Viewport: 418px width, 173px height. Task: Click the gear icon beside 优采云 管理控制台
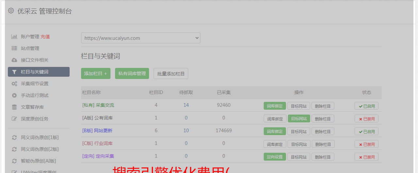[11, 11]
